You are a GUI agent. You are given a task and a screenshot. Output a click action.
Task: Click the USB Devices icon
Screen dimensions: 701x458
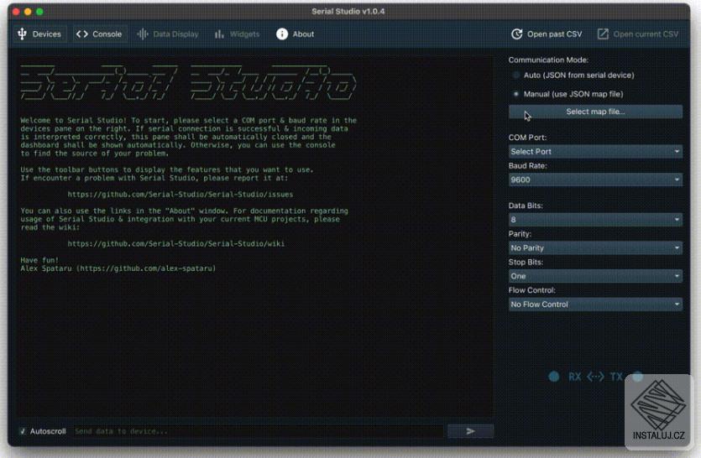pyautogui.click(x=22, y=34)
